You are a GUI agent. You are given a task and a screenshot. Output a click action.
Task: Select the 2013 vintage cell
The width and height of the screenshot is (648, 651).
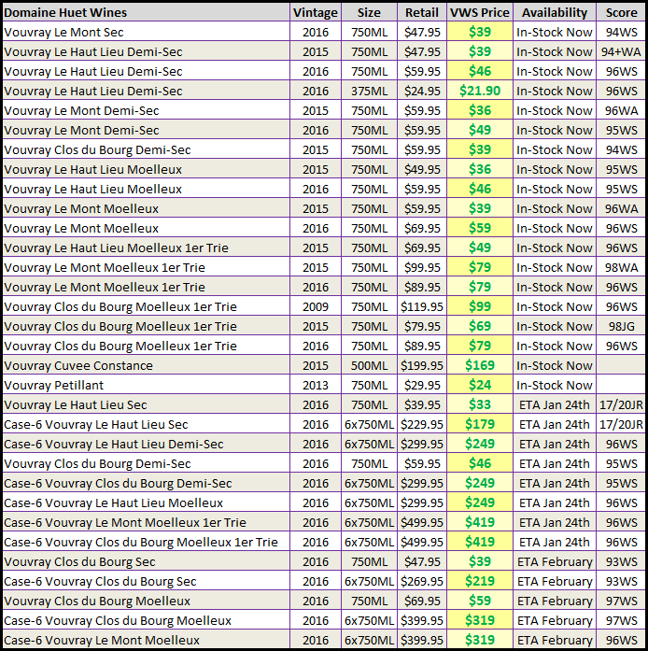click(x=315, y=385)
